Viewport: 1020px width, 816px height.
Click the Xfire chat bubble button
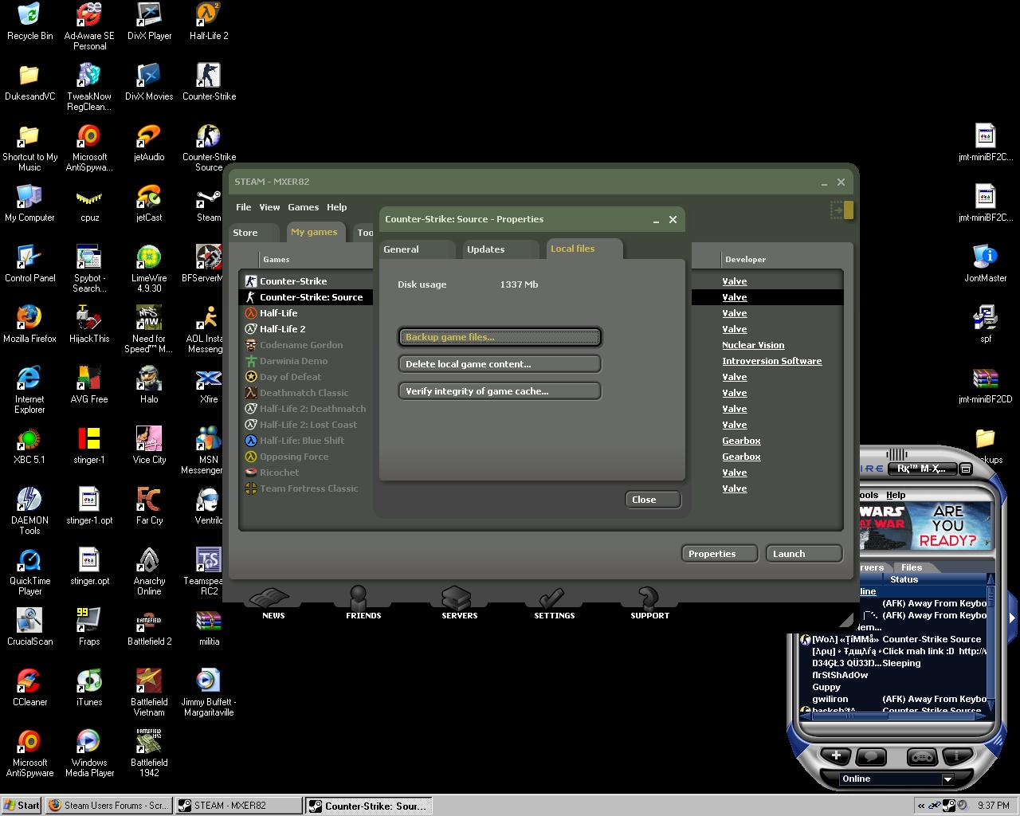(x=871, y=755)
